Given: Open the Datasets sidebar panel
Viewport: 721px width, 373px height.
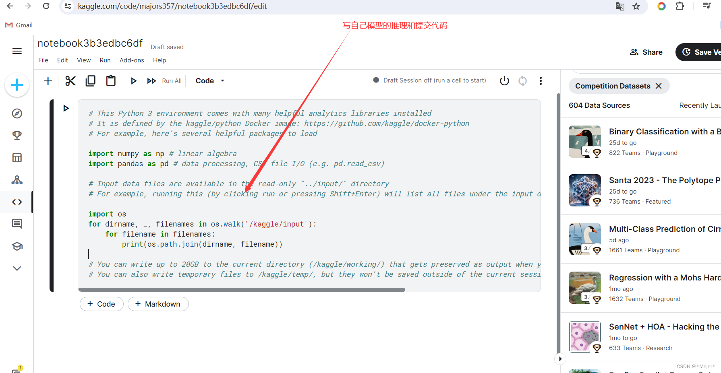Looking at the screenshot, I should [x=17, y=158].
